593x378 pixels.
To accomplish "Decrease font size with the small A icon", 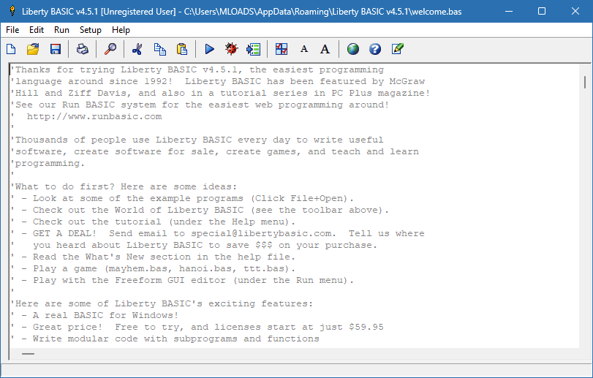I will tap(304, 49).
